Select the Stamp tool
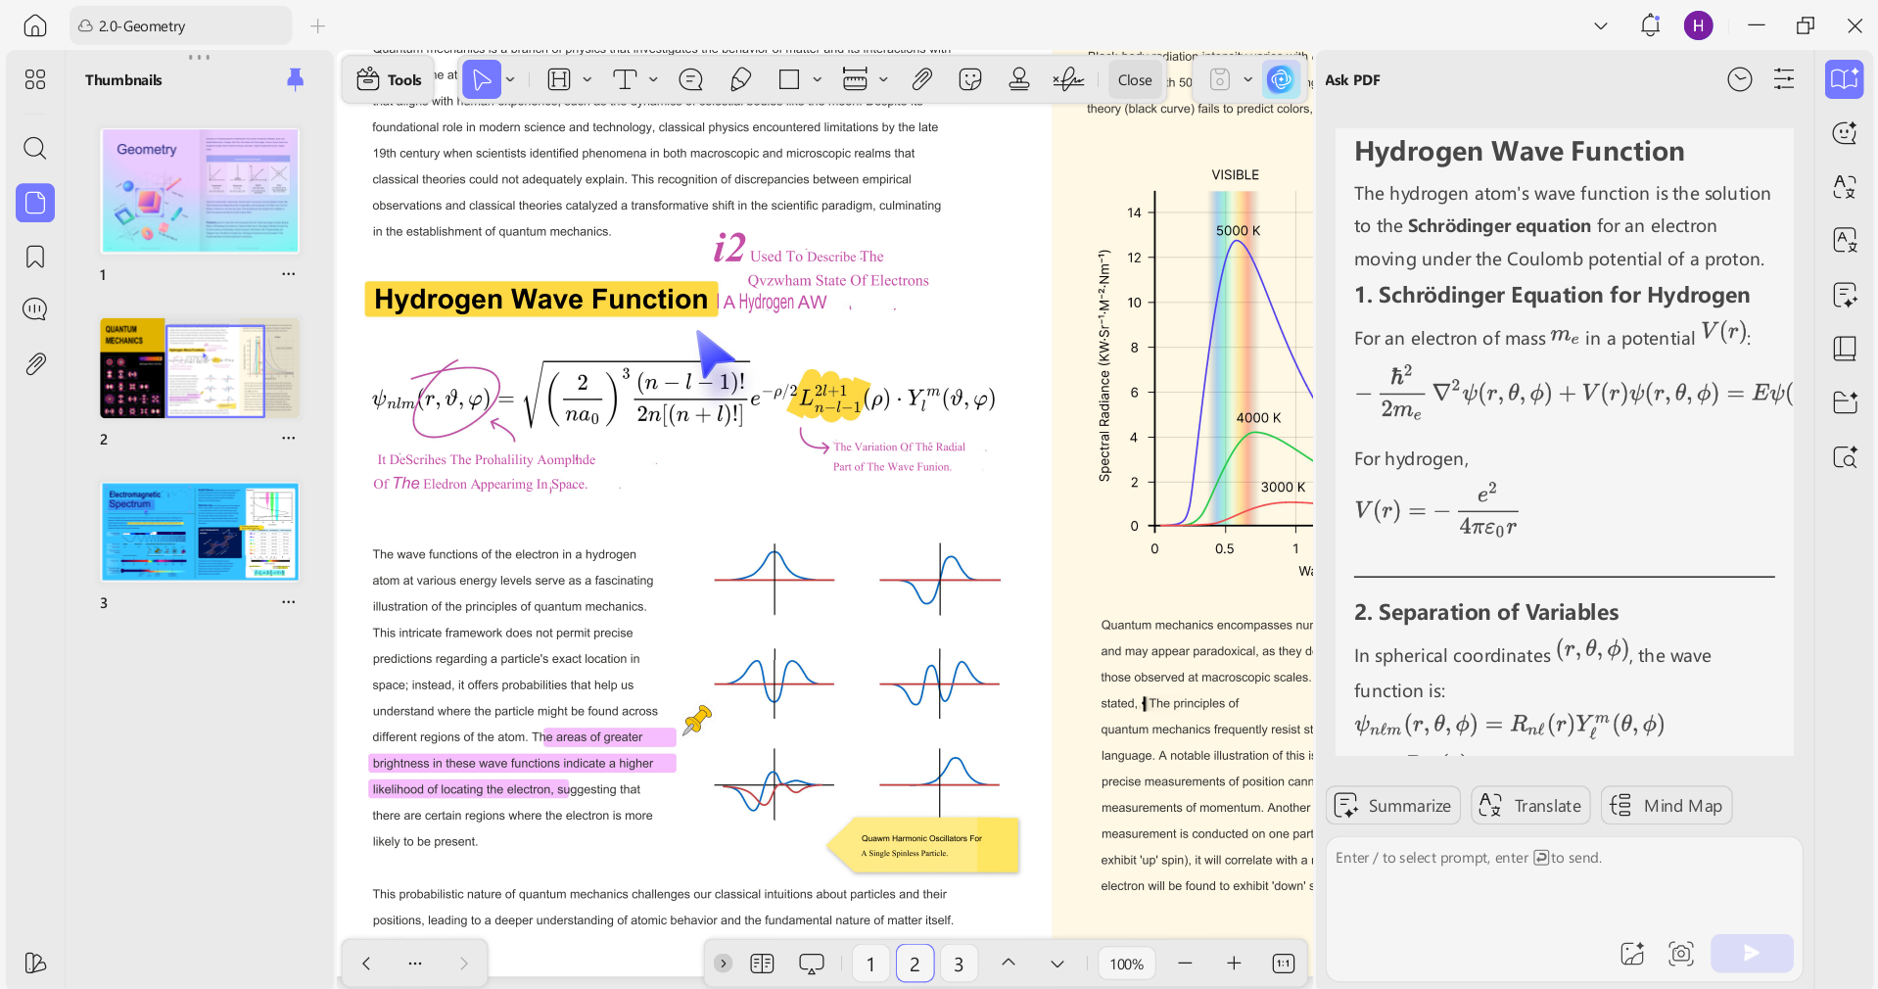This screenshot has height=989, width=1878. tap(1019, 79)
